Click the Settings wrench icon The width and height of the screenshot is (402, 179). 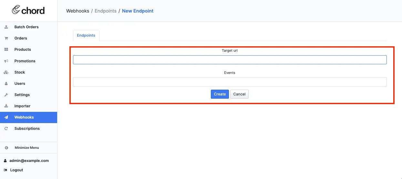click(6, 95)
